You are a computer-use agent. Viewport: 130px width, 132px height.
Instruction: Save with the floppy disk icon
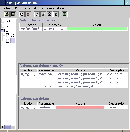pyautogui.click(x=13, y=14)
